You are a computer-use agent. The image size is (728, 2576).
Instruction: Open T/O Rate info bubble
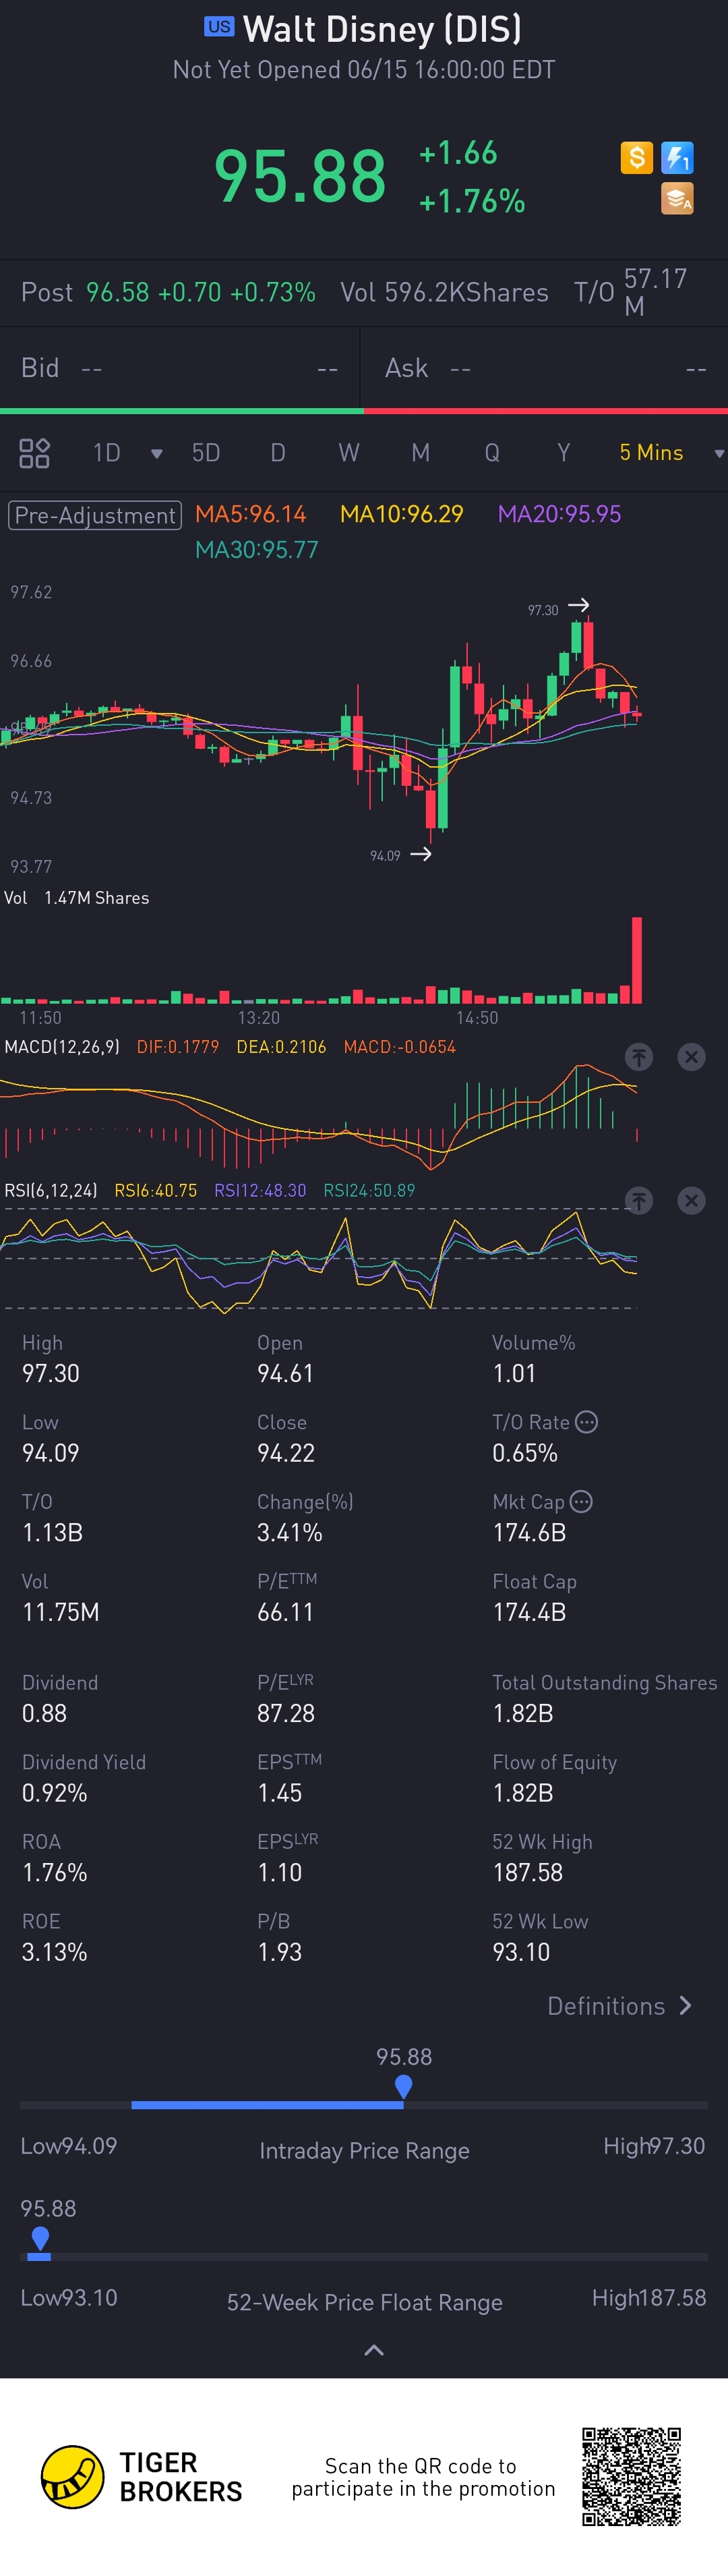[587, 1422]
